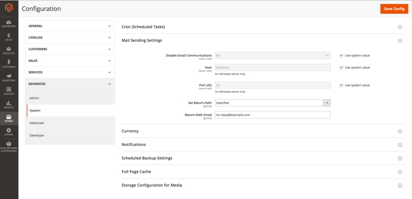Viewport: 412px width, 199px height.
Task: Click the Save Config button
Action: click(394, 9)
